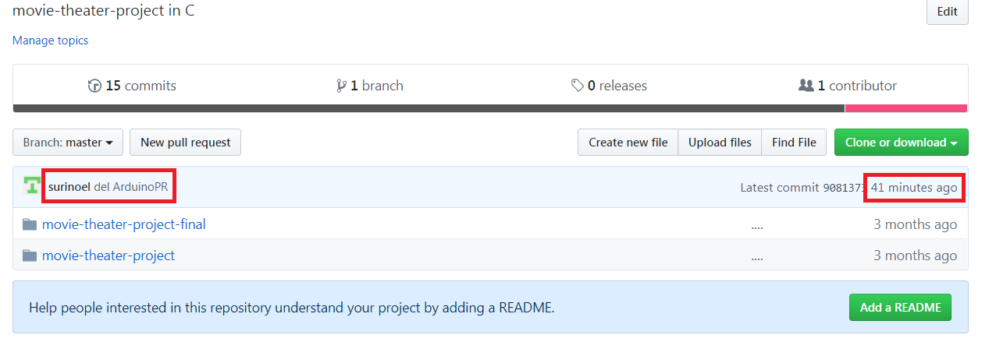
Task: Click 3 months ago in movie-theater-project row
Action: [916, 256]
